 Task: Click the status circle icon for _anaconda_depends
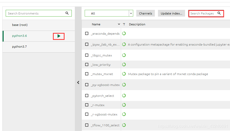pos(124,33)
